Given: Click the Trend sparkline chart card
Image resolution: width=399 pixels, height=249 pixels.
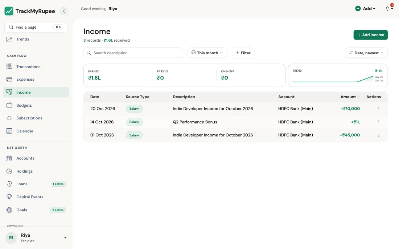Looking at the screenshot, I should tap(338, 75).
